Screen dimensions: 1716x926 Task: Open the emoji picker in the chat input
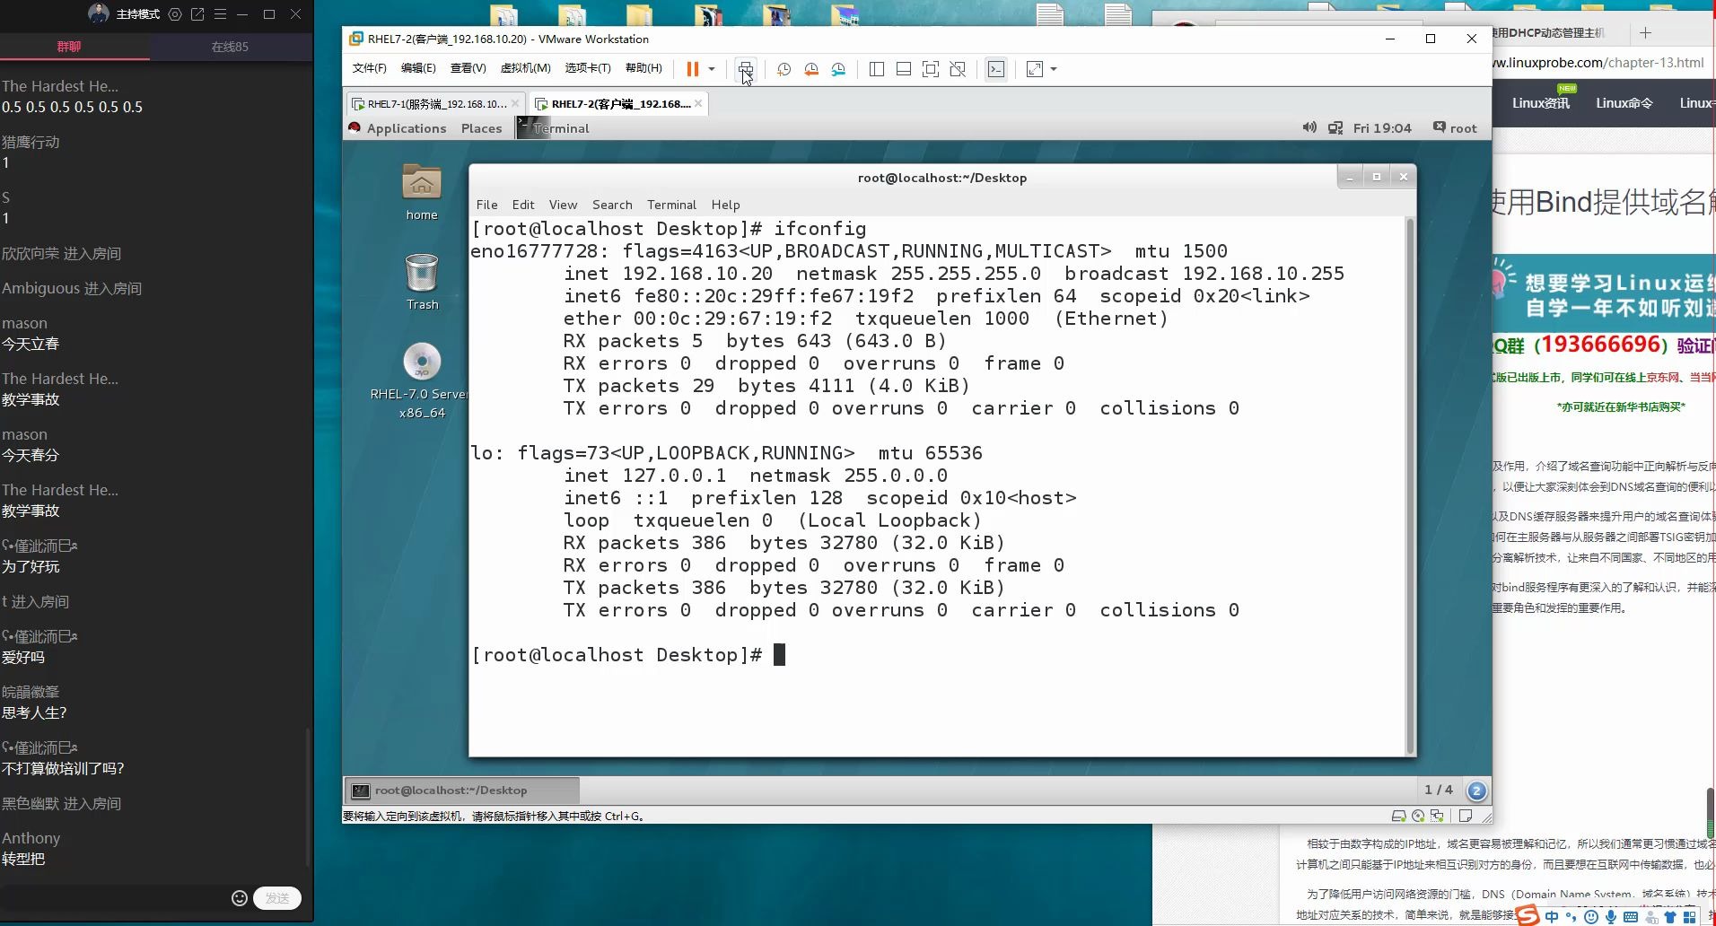239,897
